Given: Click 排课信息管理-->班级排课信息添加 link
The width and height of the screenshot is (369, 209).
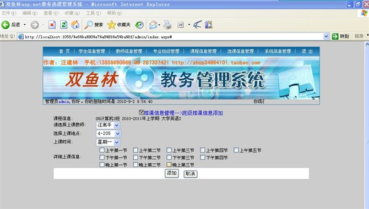Looking at the screenshot, I should [183, 113].
